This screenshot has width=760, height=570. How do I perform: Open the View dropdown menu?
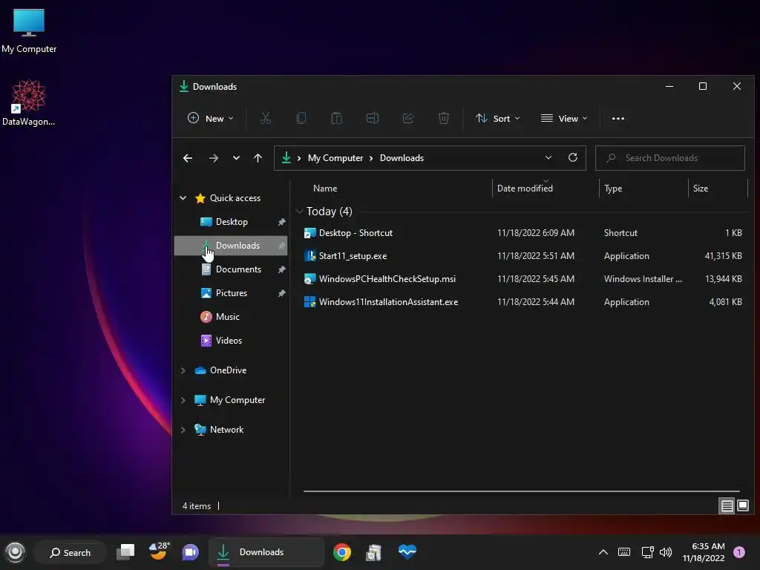[564, 118]
